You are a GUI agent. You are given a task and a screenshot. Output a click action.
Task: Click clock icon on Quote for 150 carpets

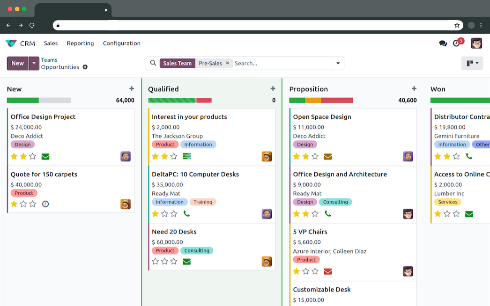click(45, 204)
